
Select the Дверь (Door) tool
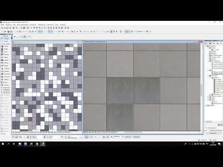(5, 49)
